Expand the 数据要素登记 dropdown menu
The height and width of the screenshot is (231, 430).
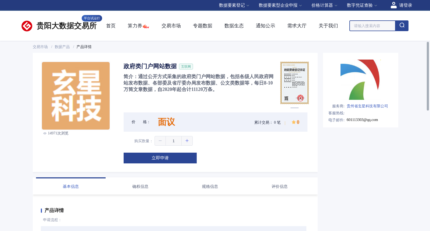click(x=234, y=5)
